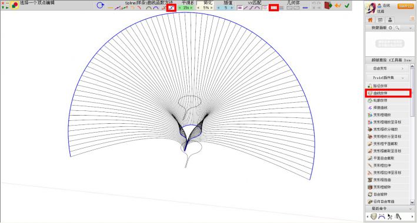Toggle the square vertex-matching option icon
The image size is (417, 223).
[x=265, y=8]
